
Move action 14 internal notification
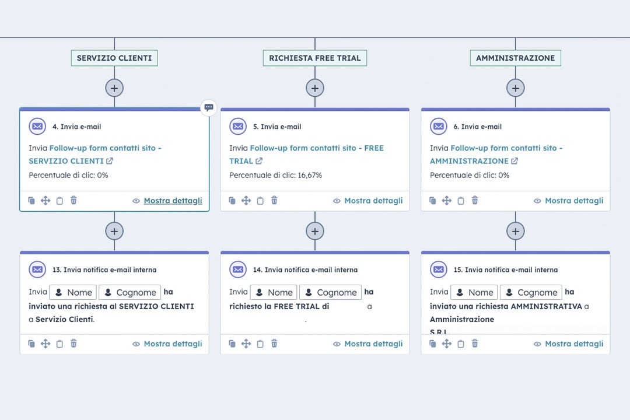click(246, 344)
